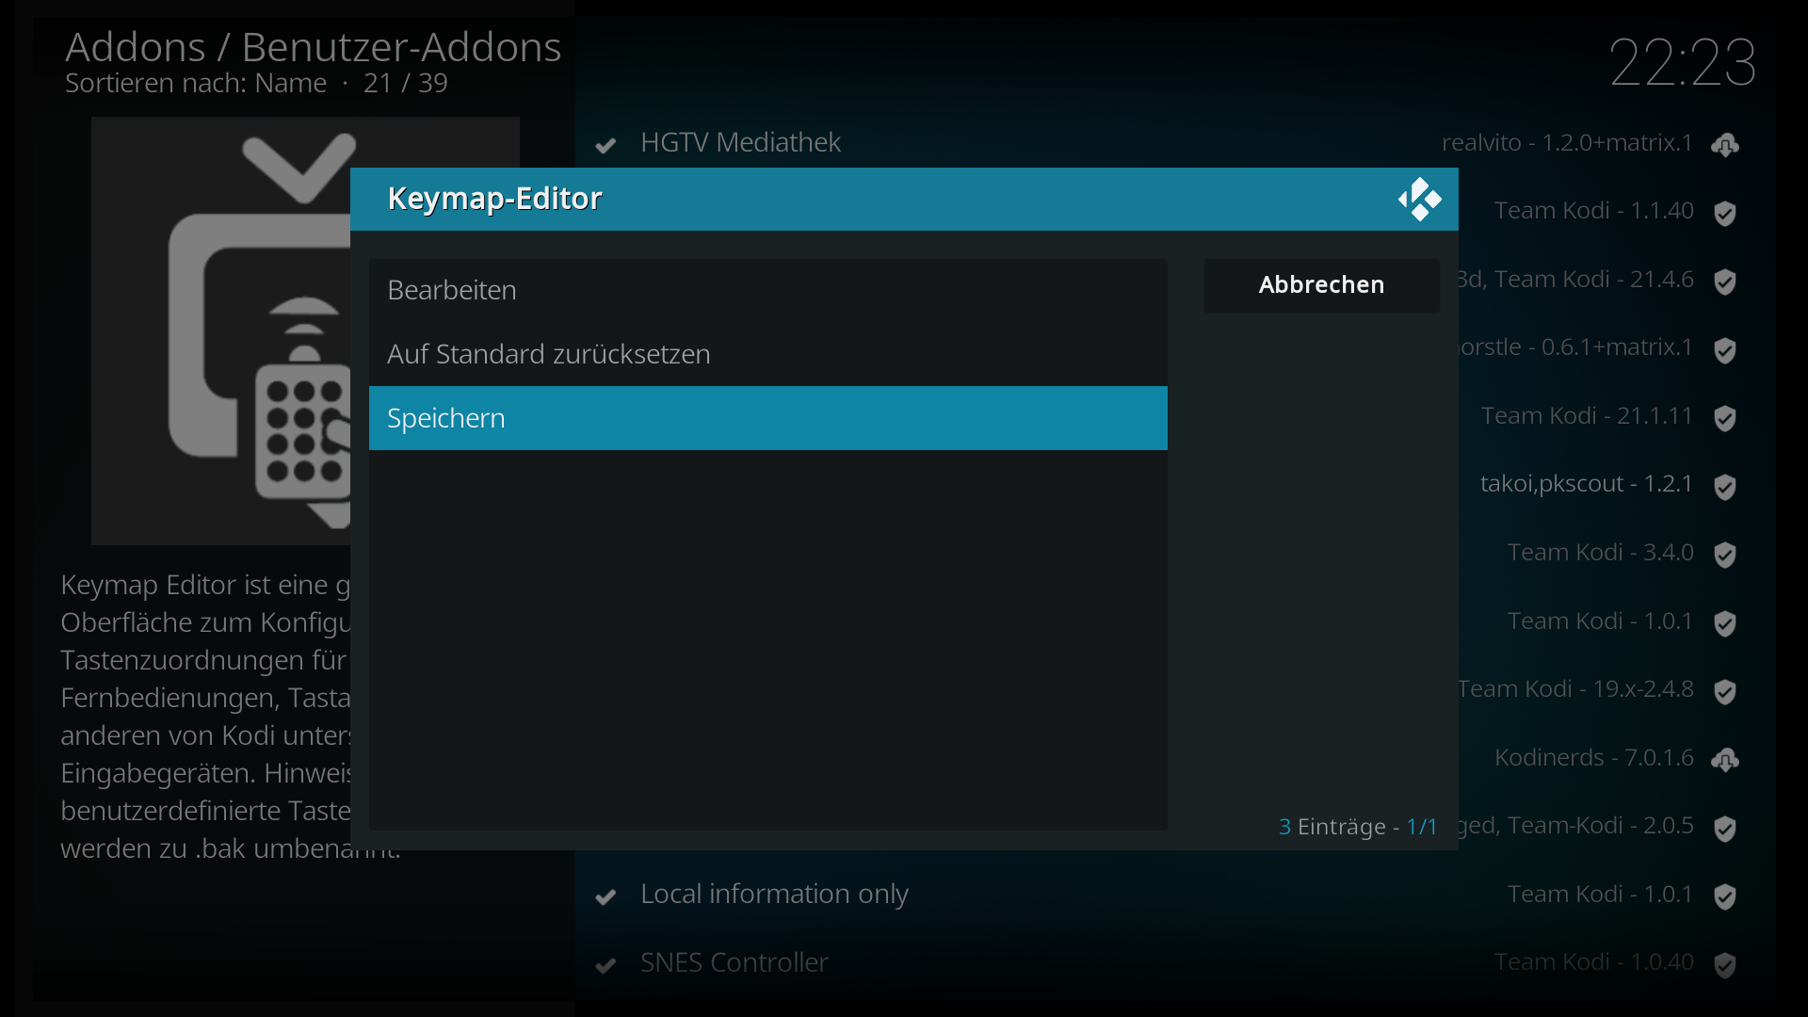The width and height of the screenshot is (1808, 1017).
Task: Click verified shield for Team Kodi 19.x-2.4.8
Action: (x=1725, y=692)
